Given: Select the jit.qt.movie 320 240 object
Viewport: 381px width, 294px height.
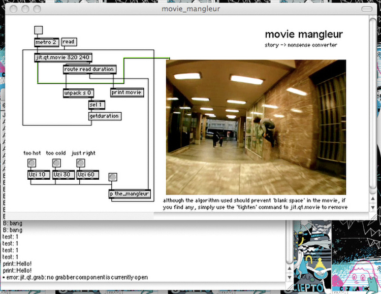Looking at the screenshot, I should click(63, 57).
